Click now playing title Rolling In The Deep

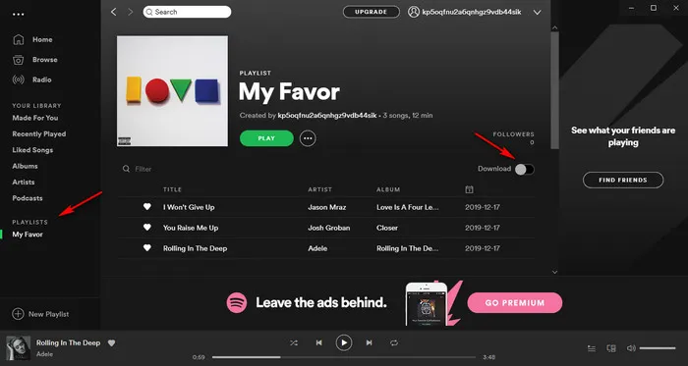(x=69, y=342)
